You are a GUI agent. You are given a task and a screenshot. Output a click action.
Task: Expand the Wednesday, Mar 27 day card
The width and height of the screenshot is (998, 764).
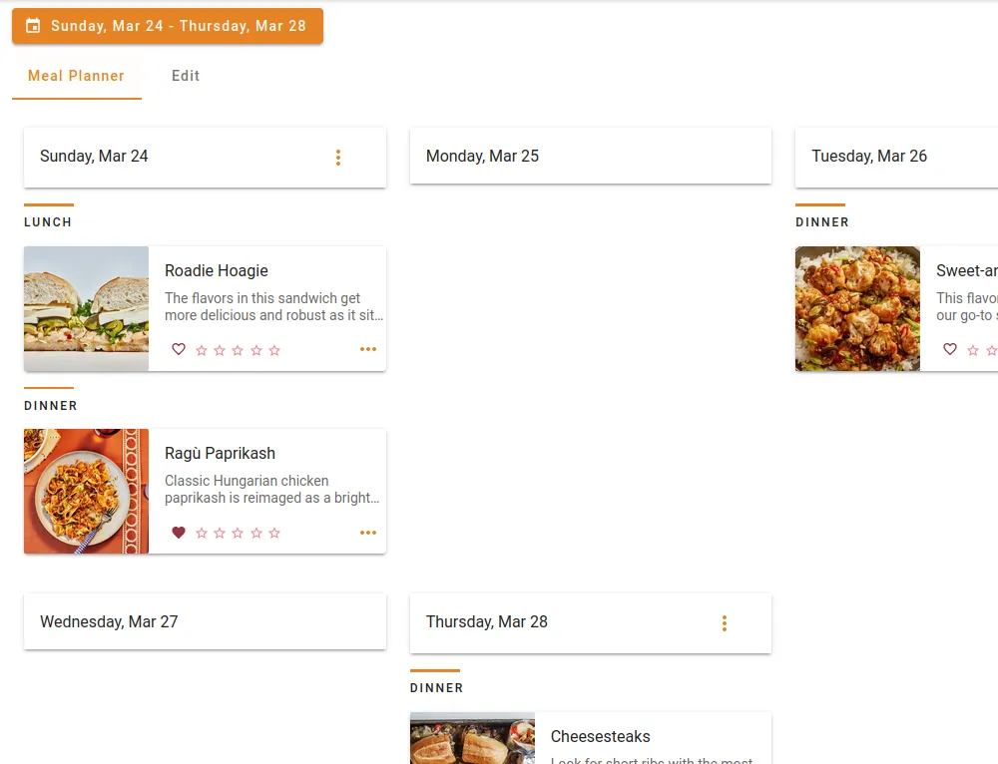(x=205, y=620)
